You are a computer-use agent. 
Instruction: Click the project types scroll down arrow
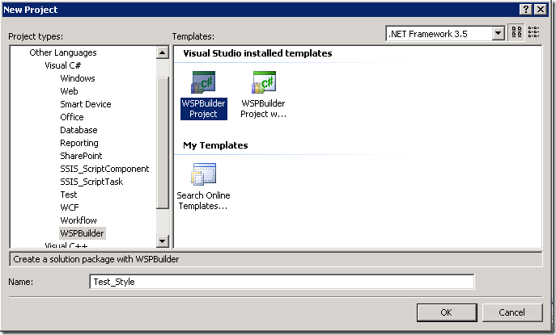[162, 241]
